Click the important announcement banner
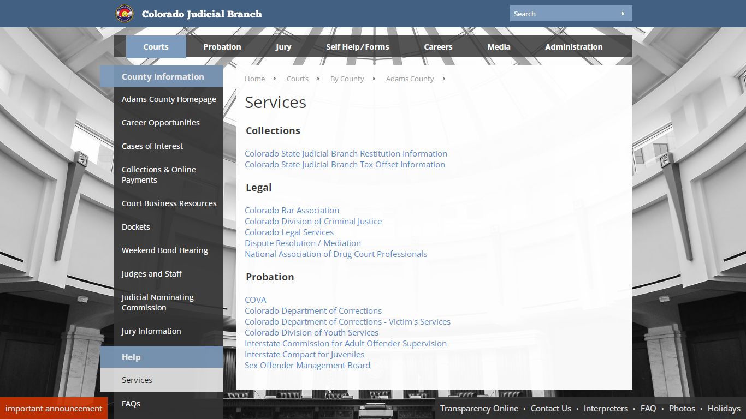 click(54, 408)
